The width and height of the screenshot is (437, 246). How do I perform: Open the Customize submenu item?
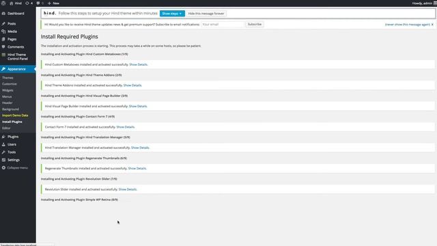tap(10, 84)
